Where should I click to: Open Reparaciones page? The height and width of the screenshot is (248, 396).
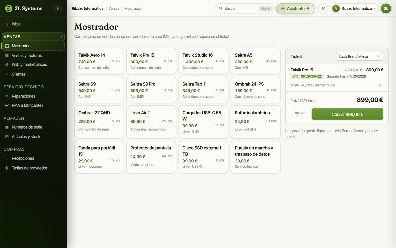[33, 96]
